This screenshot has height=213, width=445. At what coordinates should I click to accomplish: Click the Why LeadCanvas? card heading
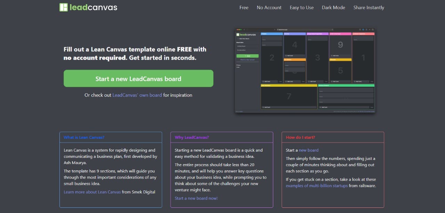click(x=192, y=137)
